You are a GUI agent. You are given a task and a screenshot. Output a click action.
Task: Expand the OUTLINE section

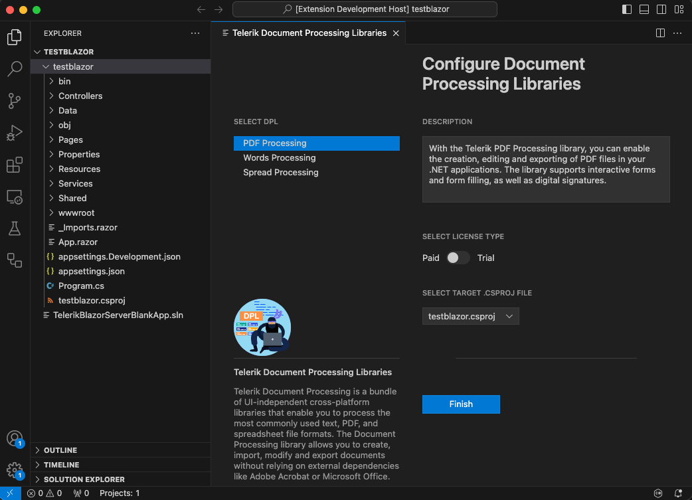120,450
